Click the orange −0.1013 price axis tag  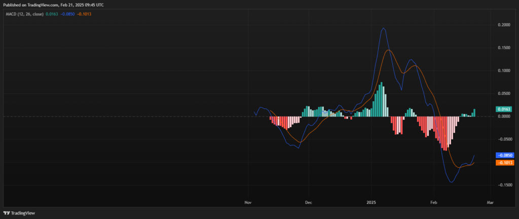coord(504,162)
